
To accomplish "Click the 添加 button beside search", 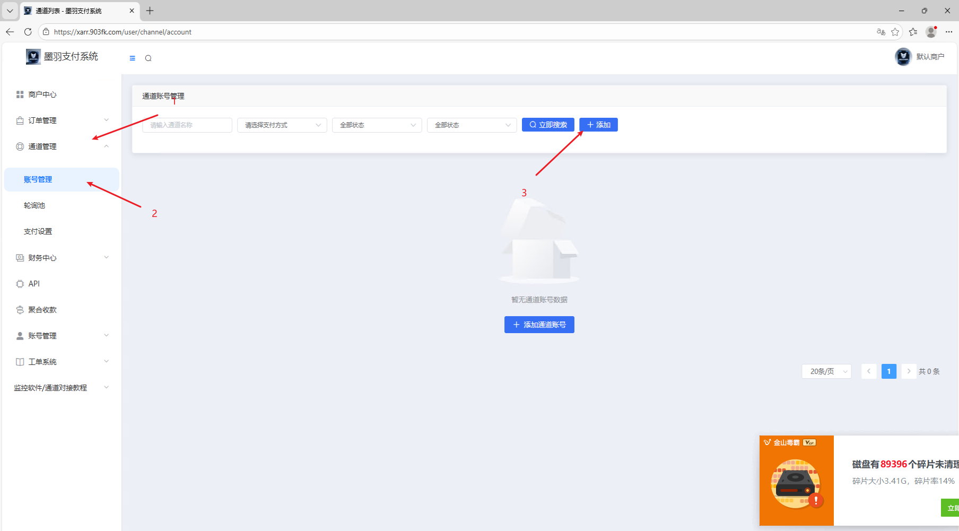I will (x=598, y=125).
